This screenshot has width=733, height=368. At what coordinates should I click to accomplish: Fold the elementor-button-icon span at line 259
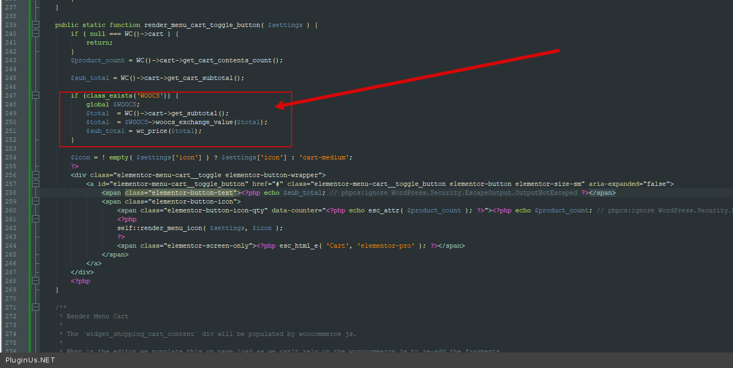pos(35,201)
